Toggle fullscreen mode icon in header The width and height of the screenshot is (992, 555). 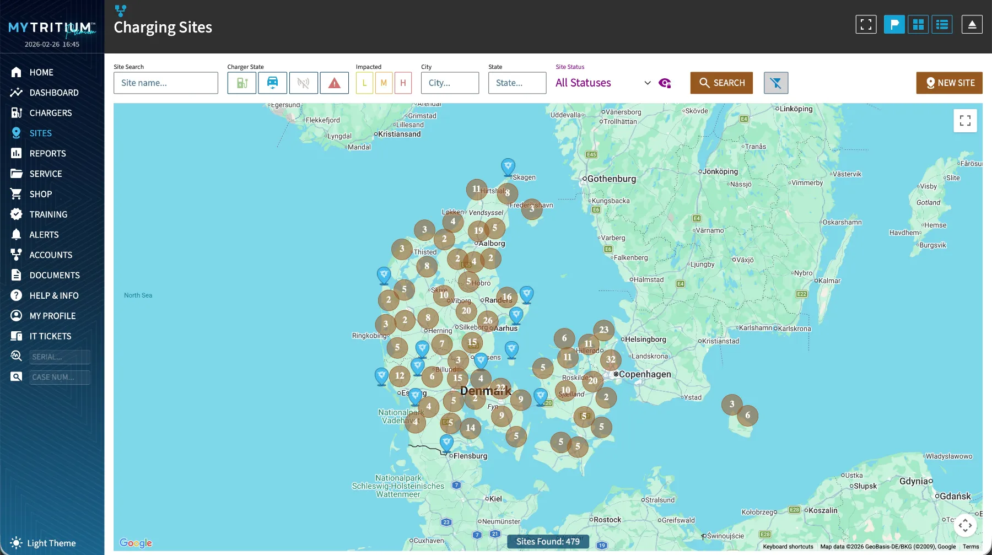click(x=866, y=24)
